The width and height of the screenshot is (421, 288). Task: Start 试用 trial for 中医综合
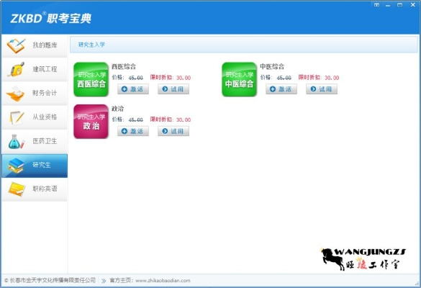click(322, 89)
